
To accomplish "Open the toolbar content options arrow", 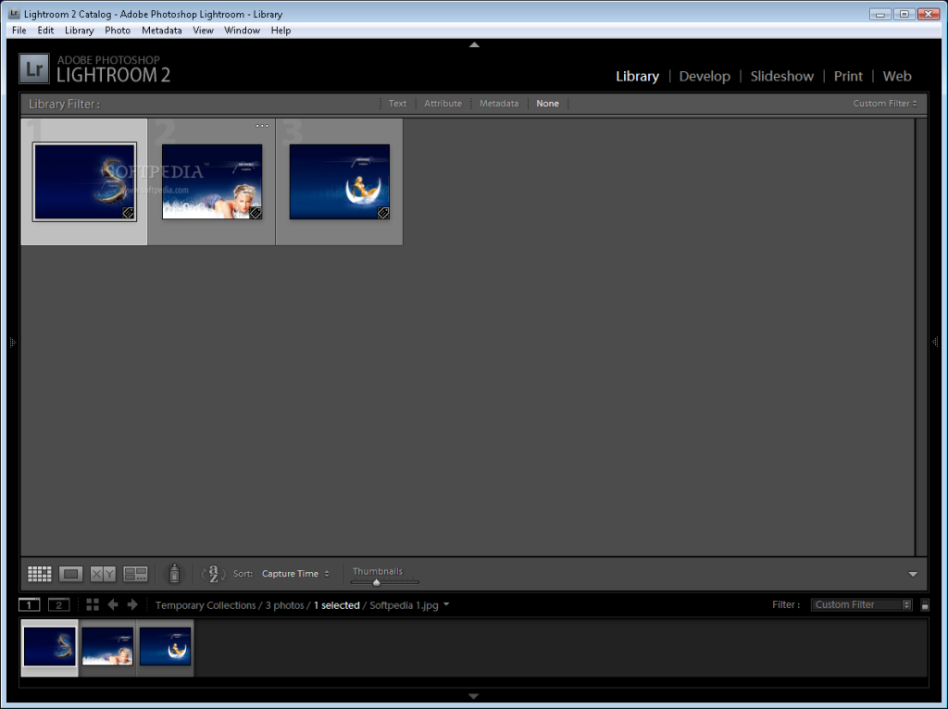I will 913,574.
